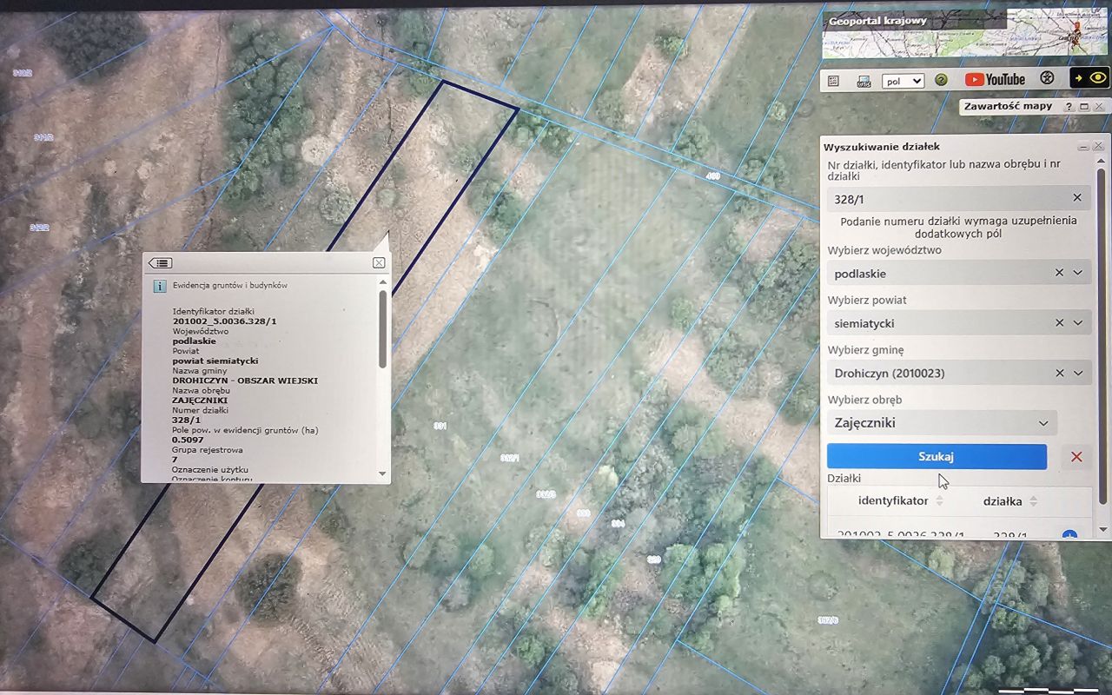Clear the 328/1 parcel number field

click(x=1077, y=198)
